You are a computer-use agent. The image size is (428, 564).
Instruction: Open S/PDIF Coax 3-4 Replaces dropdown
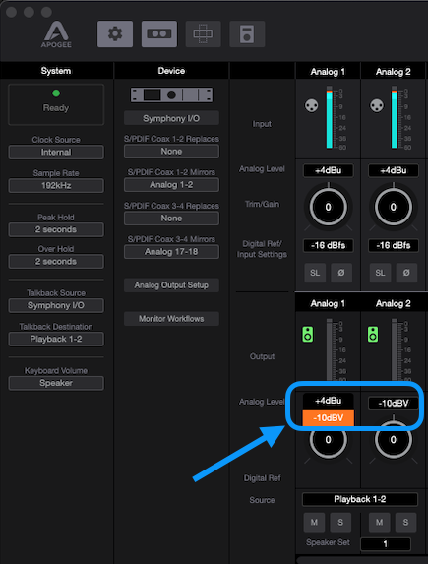[171, 219]
